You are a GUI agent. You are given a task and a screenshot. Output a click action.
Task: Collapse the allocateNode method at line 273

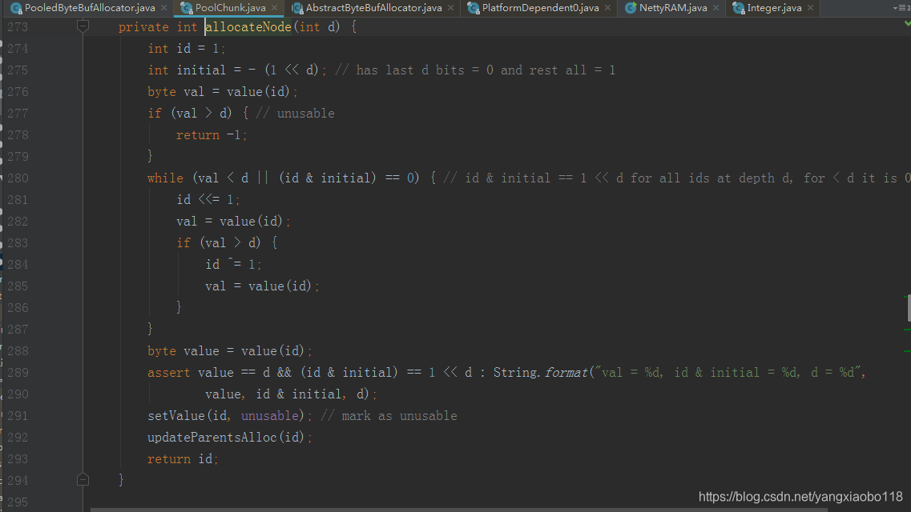click(x=83, y=26)
